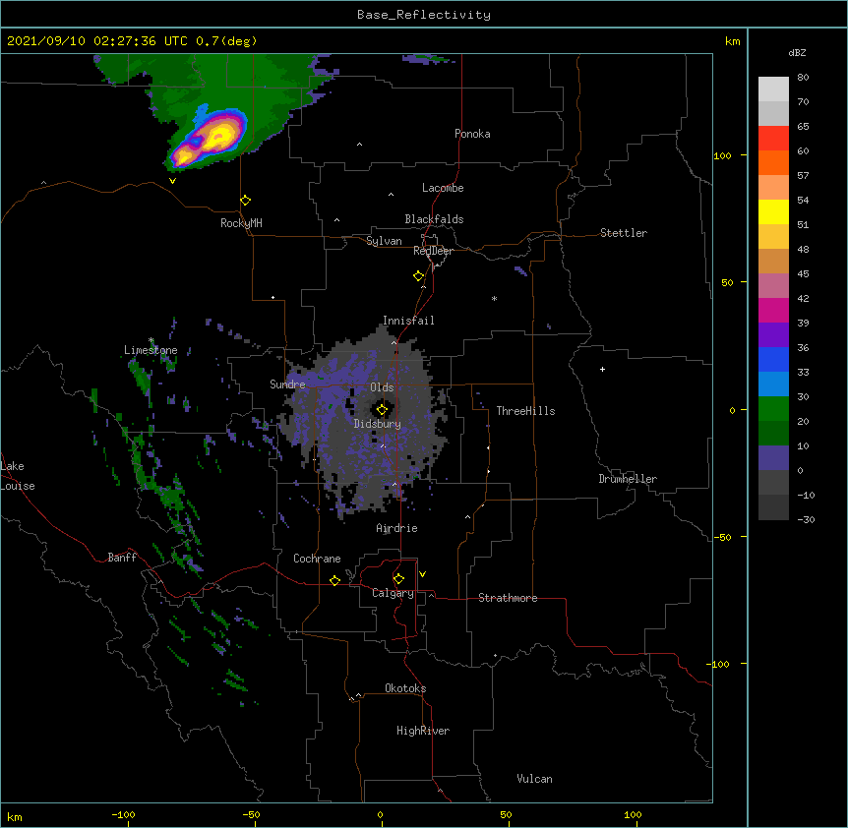Click the Olds town label
This screenshot has width=848, height=828.
(x=382, y=387)
